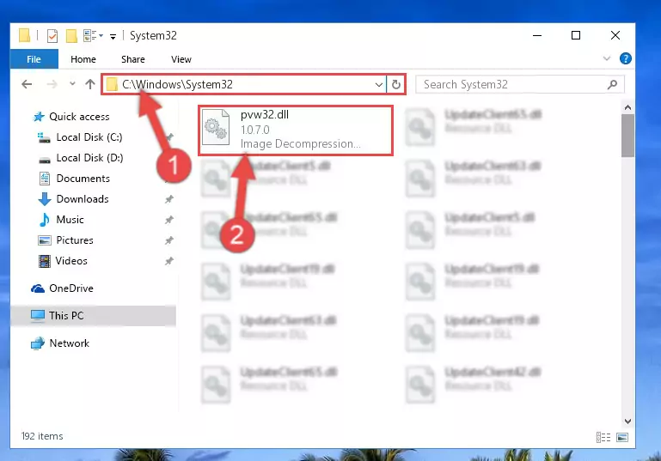
Task: Expand the ribbon with the chevron
Action: click(607, 58)
